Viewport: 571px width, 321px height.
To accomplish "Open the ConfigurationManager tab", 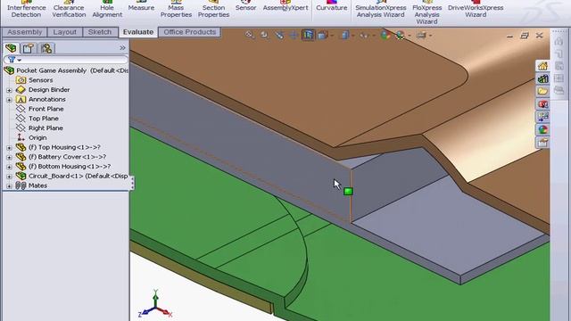I will [46, 48].
